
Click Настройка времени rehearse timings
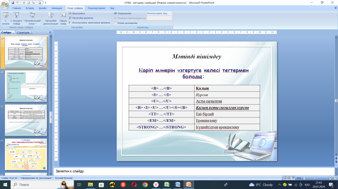click(x=81, y=18)
